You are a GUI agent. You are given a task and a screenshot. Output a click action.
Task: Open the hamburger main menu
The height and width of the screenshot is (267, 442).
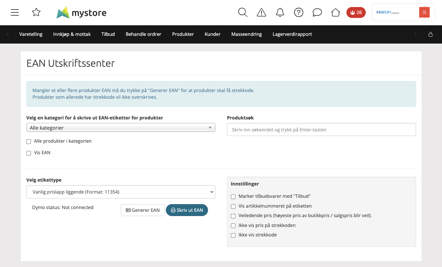[15, 13]
